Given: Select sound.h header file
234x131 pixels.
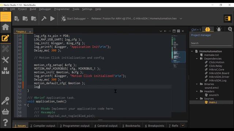Looking at the screenshot, I should [x=214, y=95].
